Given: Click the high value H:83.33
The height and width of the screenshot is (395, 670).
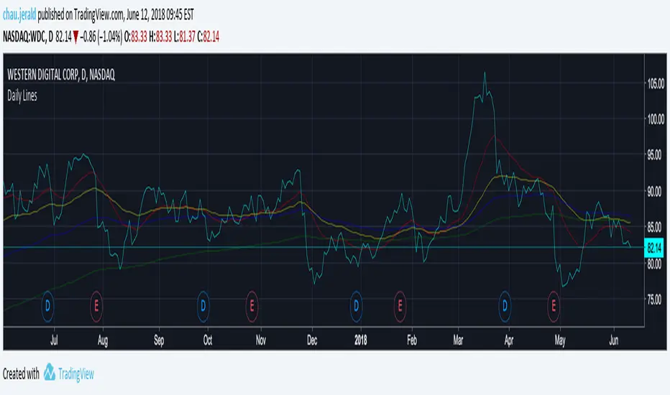Looking at the screenshot, I should click(160, 37).
